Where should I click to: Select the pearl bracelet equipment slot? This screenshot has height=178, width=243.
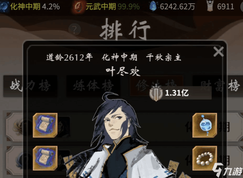[205, 158]
